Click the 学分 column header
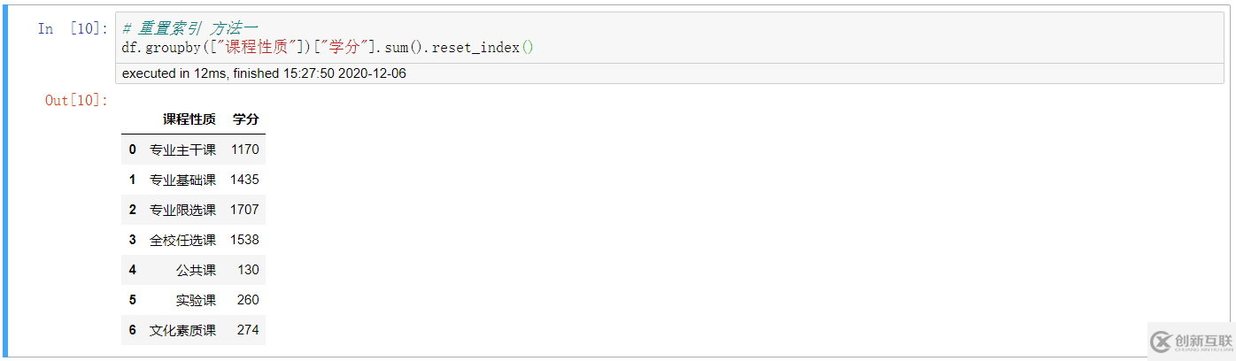The image size is (1236, 361). point(245,119)
